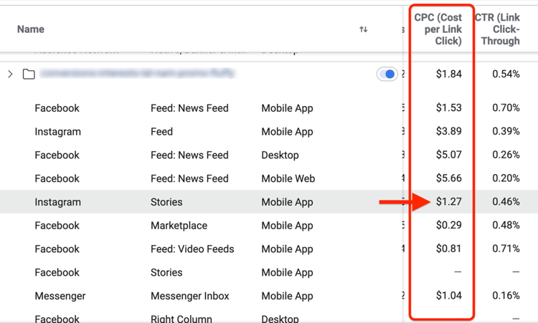Click the Name column header
The image size is (538, 323).
(x=31, y=29)
